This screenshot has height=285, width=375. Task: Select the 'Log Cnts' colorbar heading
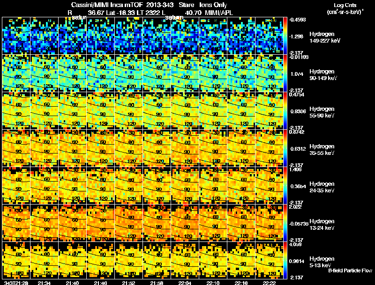click(x=345, y=5)
